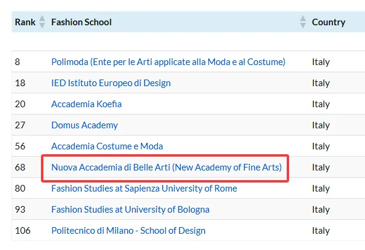Select rank cell 68
This screenshot has width=365, height=250.
point(20,167)
